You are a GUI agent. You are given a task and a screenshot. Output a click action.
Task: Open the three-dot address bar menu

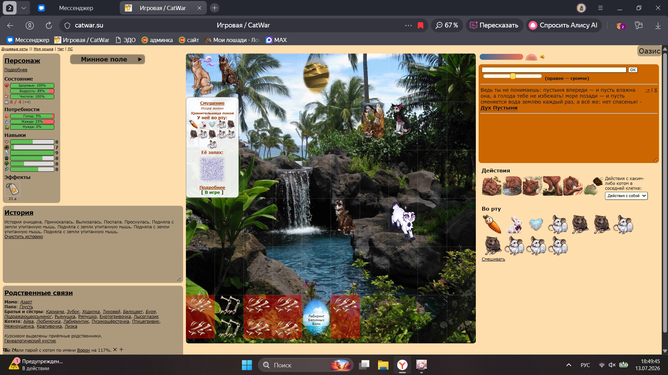click(x=408, y=25)
